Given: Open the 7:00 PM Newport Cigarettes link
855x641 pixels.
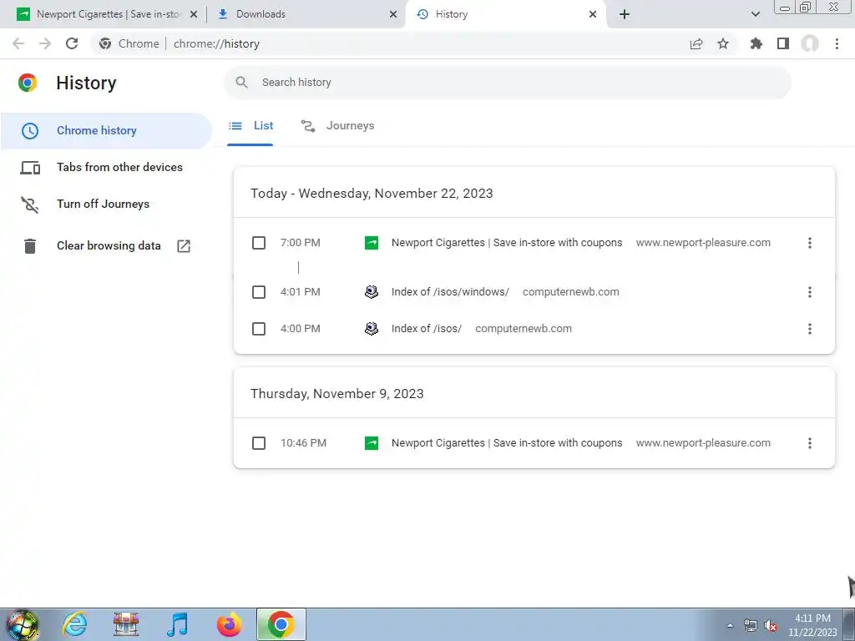Looking at the screenshot, I should (507, 243).
